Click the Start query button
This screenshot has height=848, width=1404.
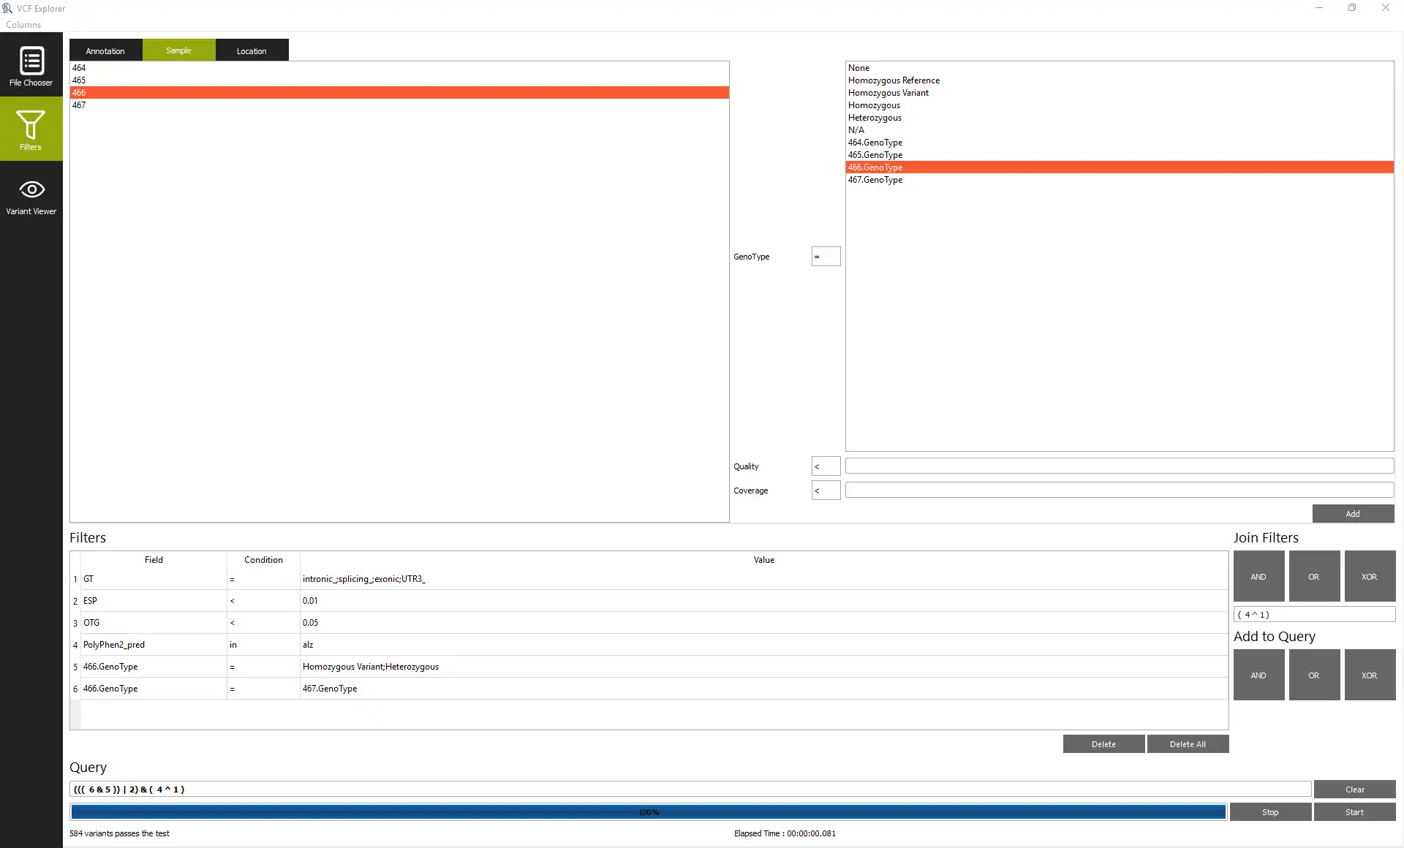[1354, 812]
